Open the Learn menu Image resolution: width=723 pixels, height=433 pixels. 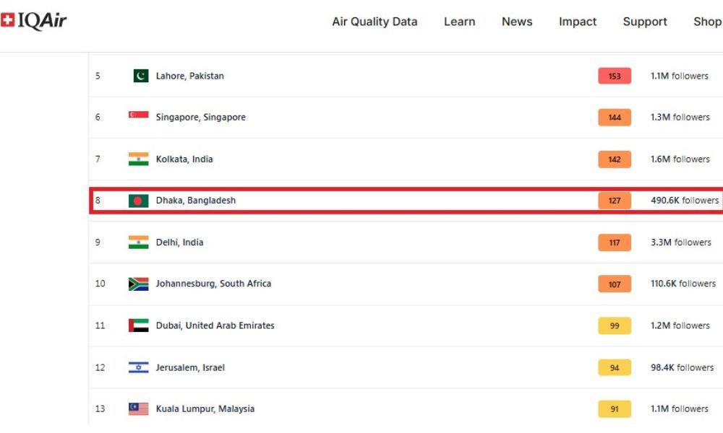click(x=459, y=22)
